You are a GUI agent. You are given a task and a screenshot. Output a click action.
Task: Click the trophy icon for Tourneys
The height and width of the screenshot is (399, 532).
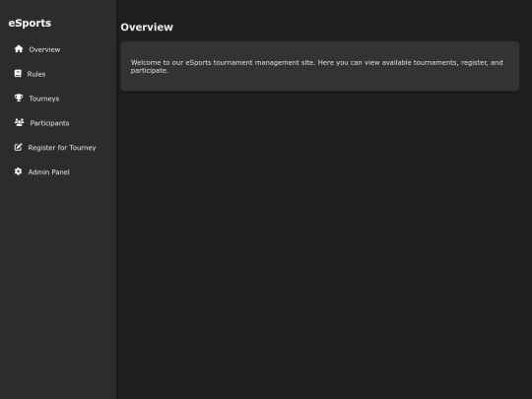(x=19, y=99)
